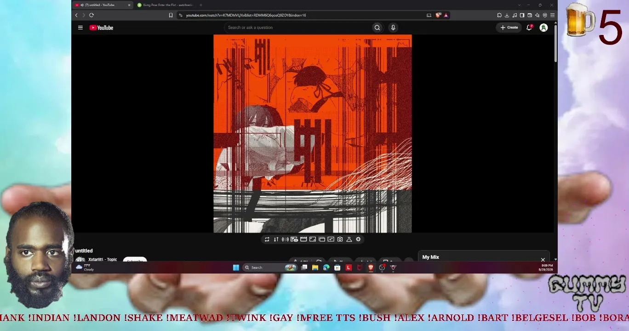Toggle the volume boost sound-wave icon
629x331 pixels.
285,239
